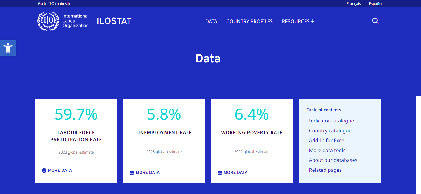Open Country Profiles in navigation
421x194 pixels.
point(249,21)
